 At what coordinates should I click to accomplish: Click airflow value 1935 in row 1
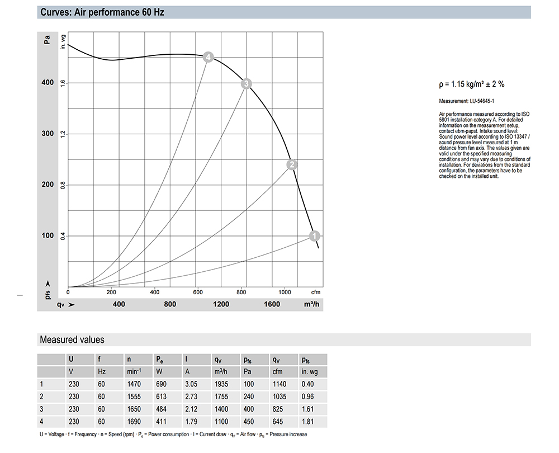coord(221,384)
